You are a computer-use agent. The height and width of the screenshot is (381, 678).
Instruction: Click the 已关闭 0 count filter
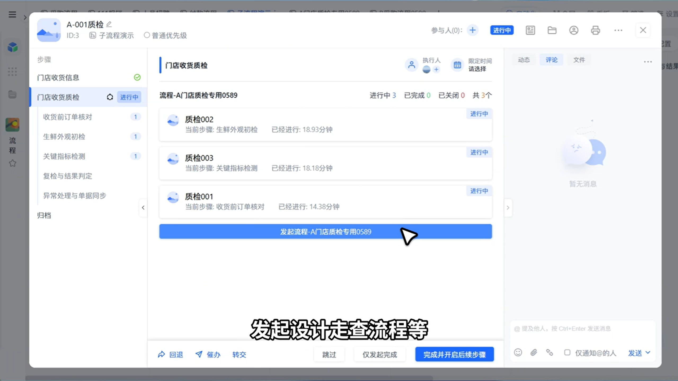tap(451, 95)
